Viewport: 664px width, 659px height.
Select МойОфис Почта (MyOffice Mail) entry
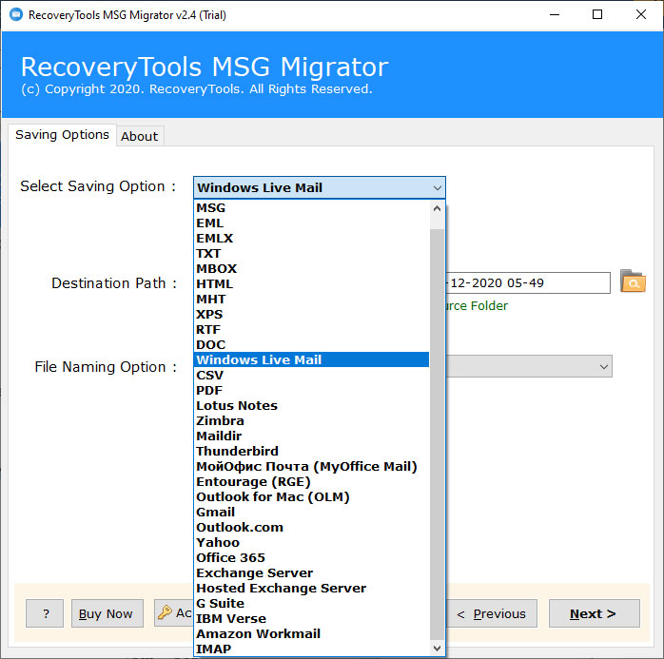pyautogui.click(x=311, y=466)
